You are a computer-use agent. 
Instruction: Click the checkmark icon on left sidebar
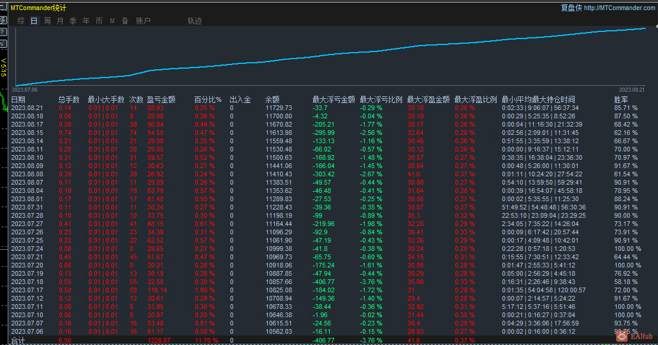pos(3,43)
